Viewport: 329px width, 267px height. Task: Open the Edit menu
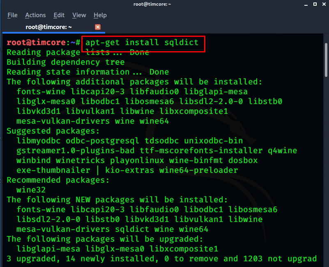(59, 15)
